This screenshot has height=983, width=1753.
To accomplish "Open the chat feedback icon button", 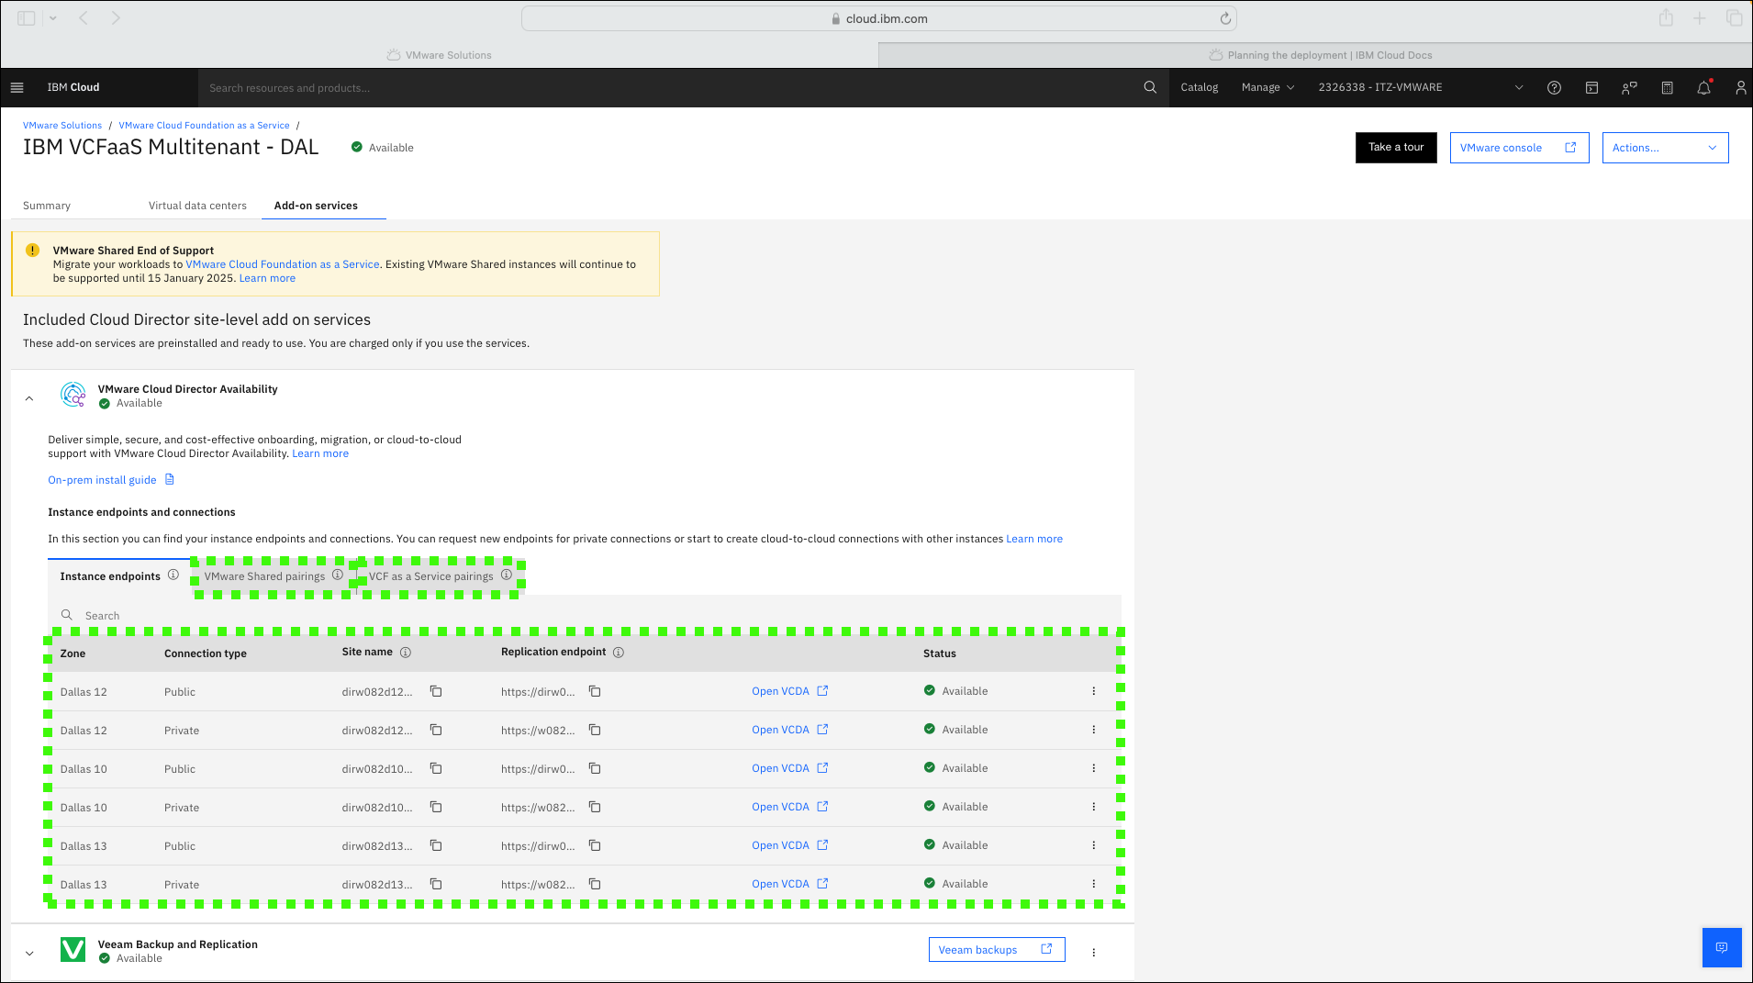I will point(1722,947).
